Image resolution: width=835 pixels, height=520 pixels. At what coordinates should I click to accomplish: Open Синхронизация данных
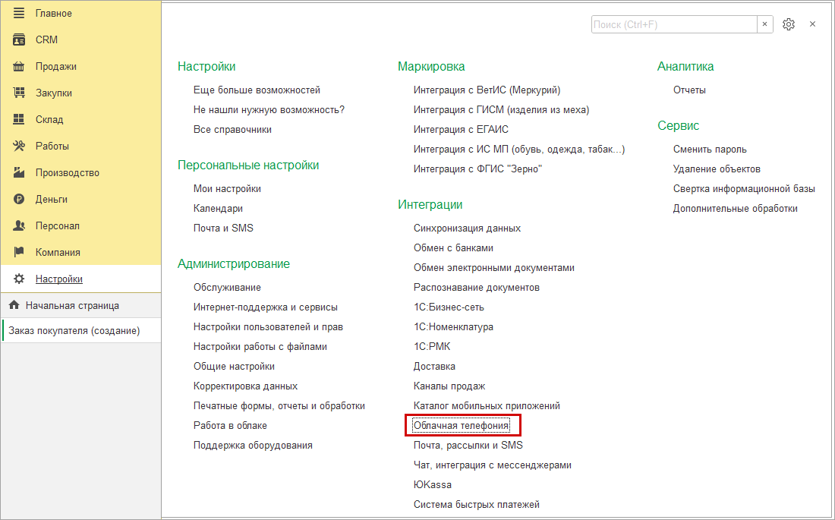(467, 228)
